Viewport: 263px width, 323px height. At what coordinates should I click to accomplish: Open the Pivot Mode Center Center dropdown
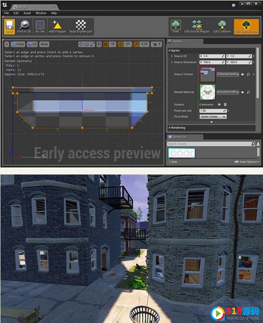pyautogui.click(x=213, y=117)
